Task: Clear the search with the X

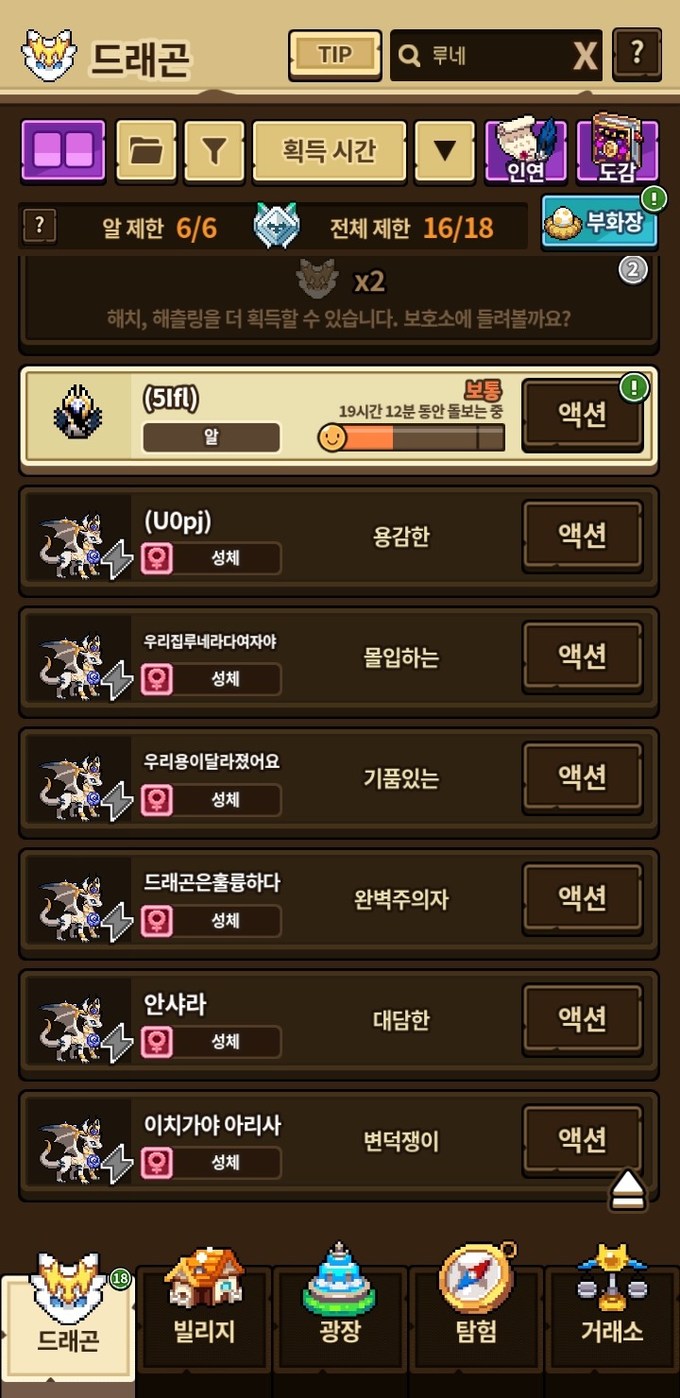Action: pyautogui.click(x=586, y=57)
